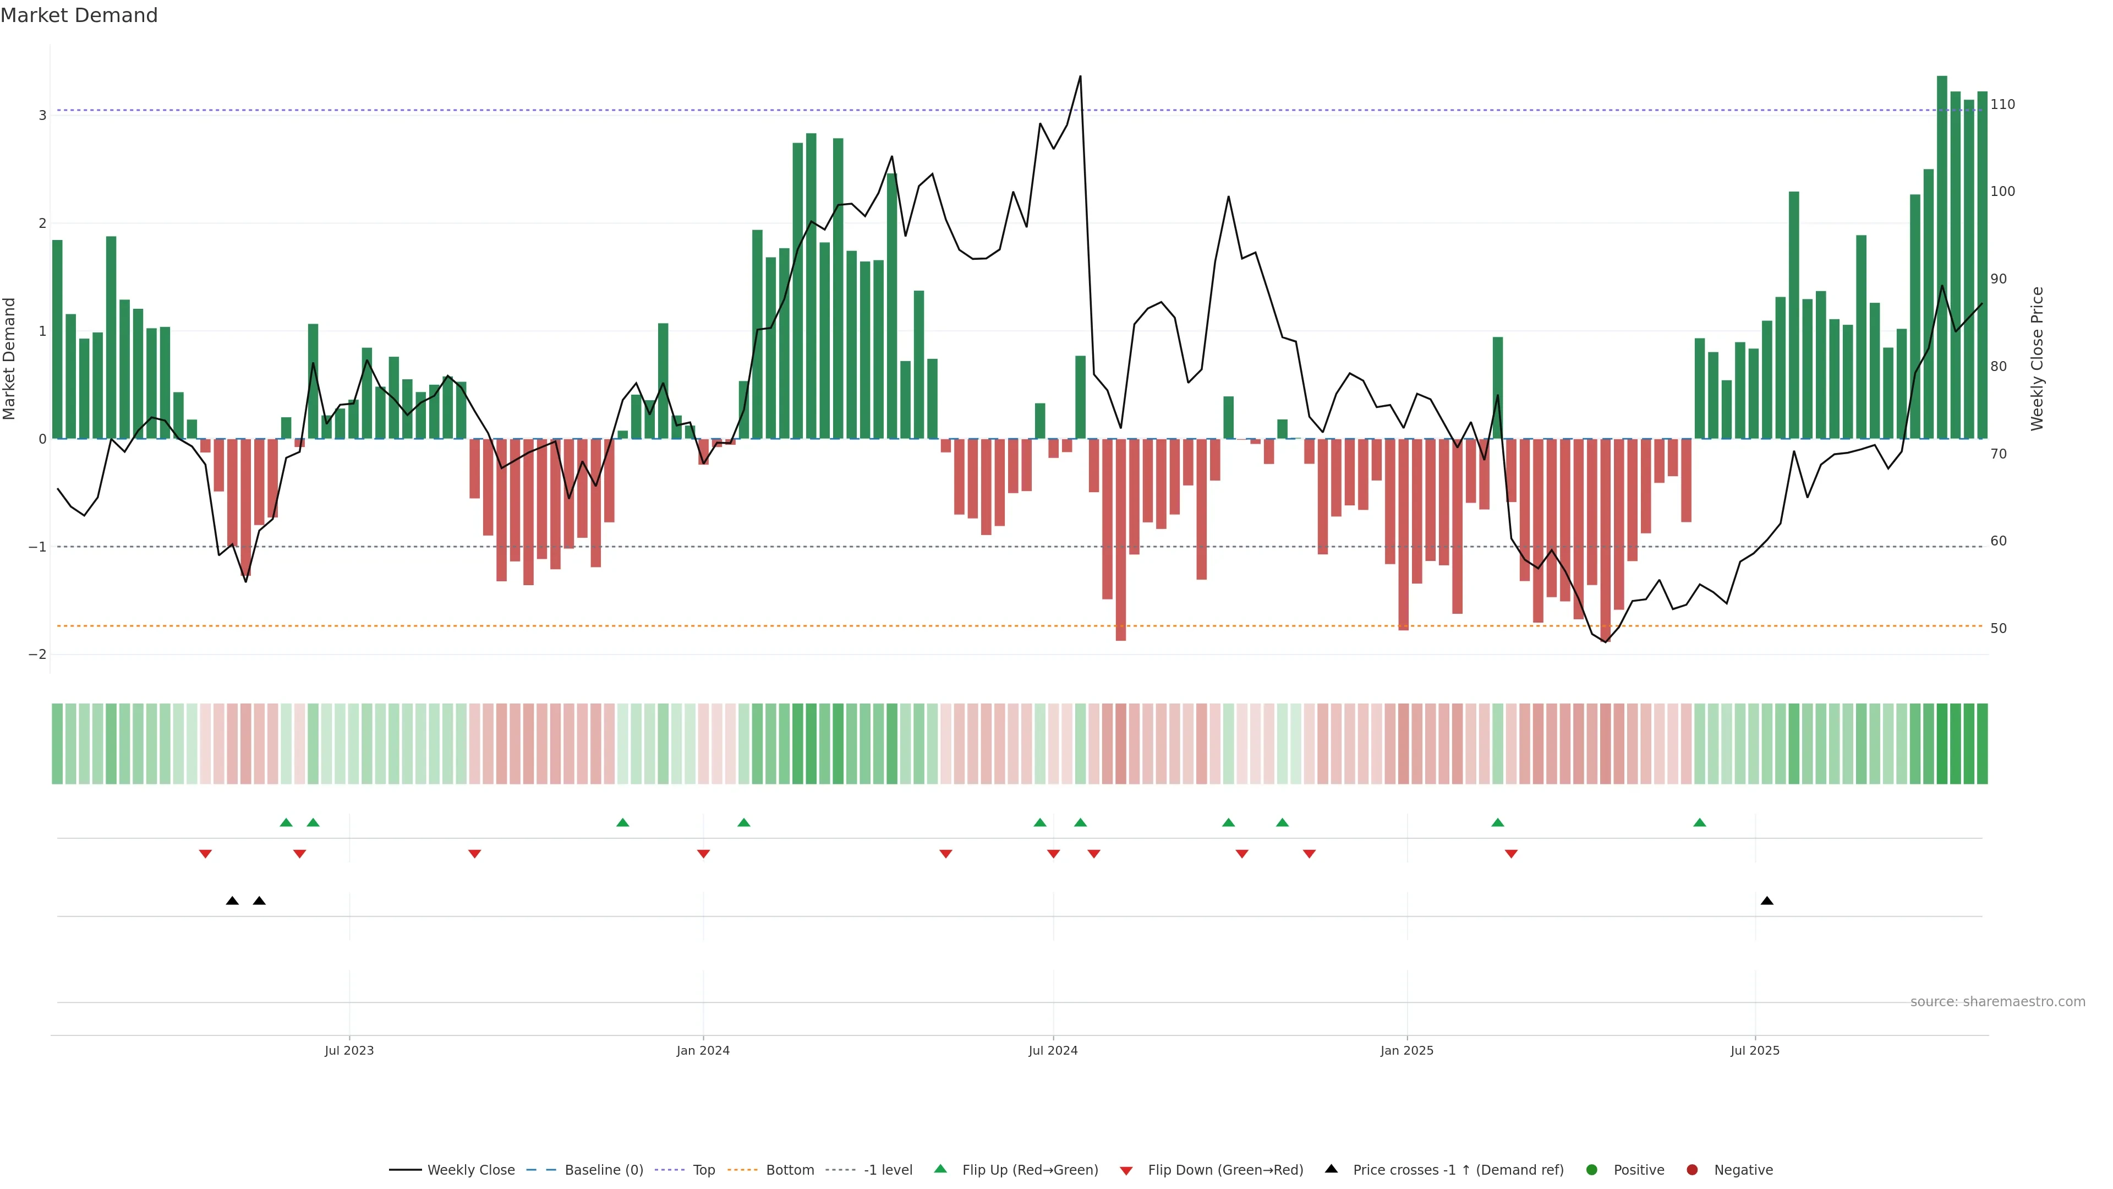2113x1189 pixels.
Task: Click the Jul 2024 x-axis label
Action: coord(1053,1050)
